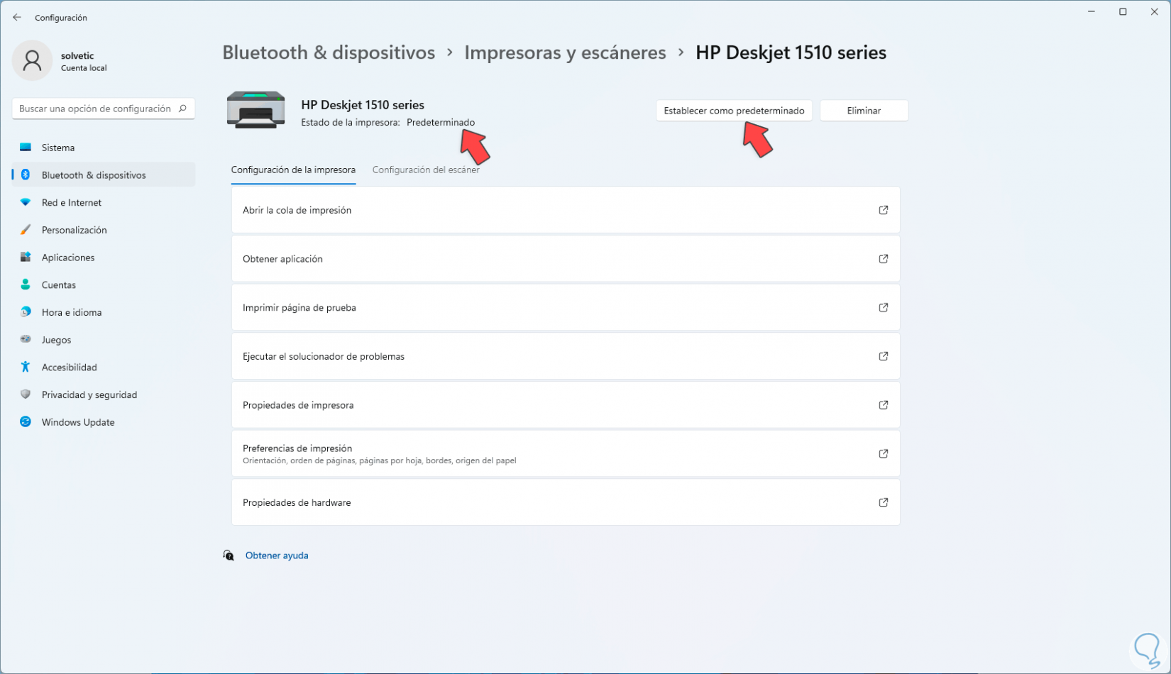This screenshot has width=1171, height=674.
Task: Launch Ejecutar el solucionador de problemas
Action: coord(565,356)
